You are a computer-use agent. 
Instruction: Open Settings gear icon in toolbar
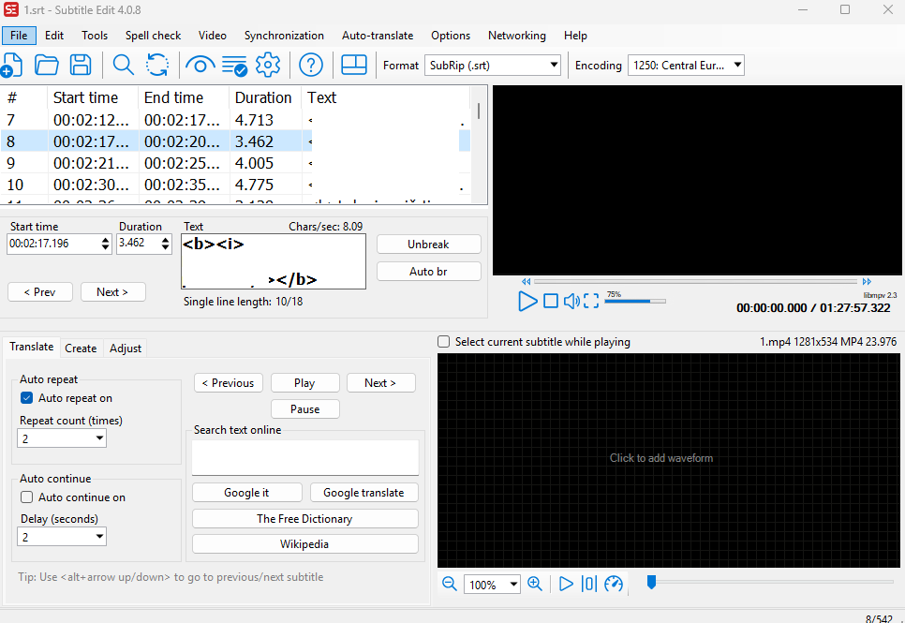(x=268, y=65)
